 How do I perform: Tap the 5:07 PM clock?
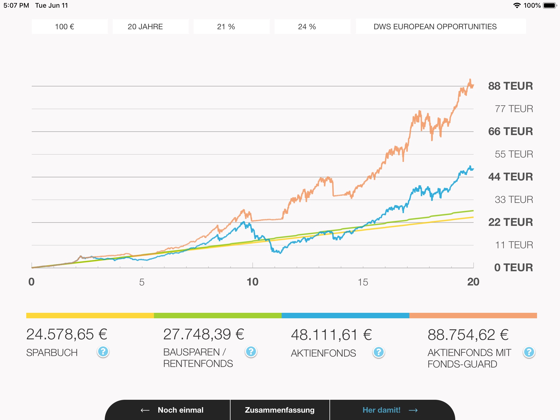click(16, 5)
